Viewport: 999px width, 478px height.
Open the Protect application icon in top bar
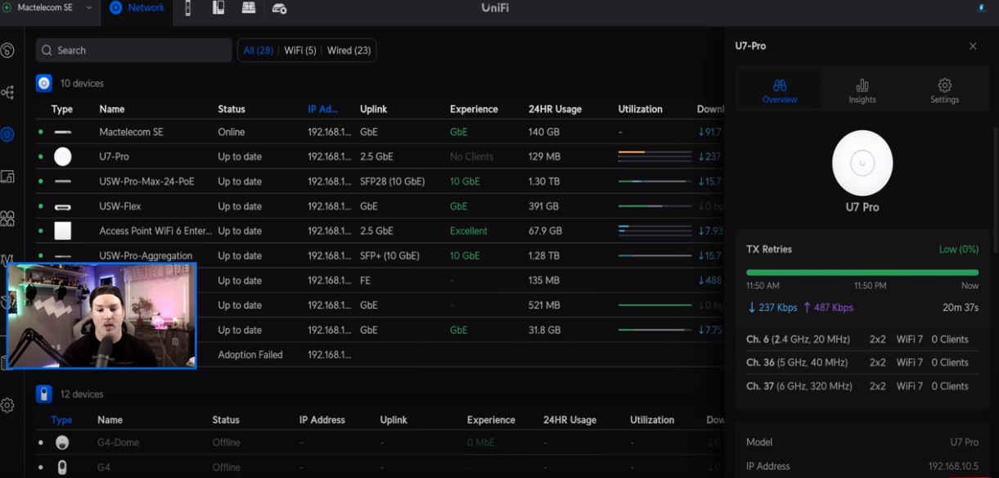click(188, 8)
